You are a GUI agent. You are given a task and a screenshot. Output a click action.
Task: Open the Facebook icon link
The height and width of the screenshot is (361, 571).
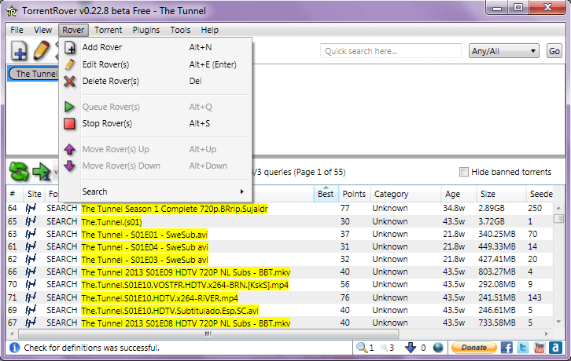(507, 348)
